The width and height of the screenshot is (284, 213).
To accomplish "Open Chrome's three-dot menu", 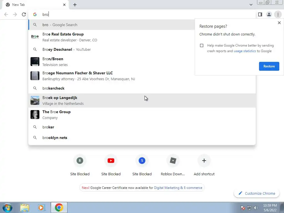I will (x=278, y=14).
